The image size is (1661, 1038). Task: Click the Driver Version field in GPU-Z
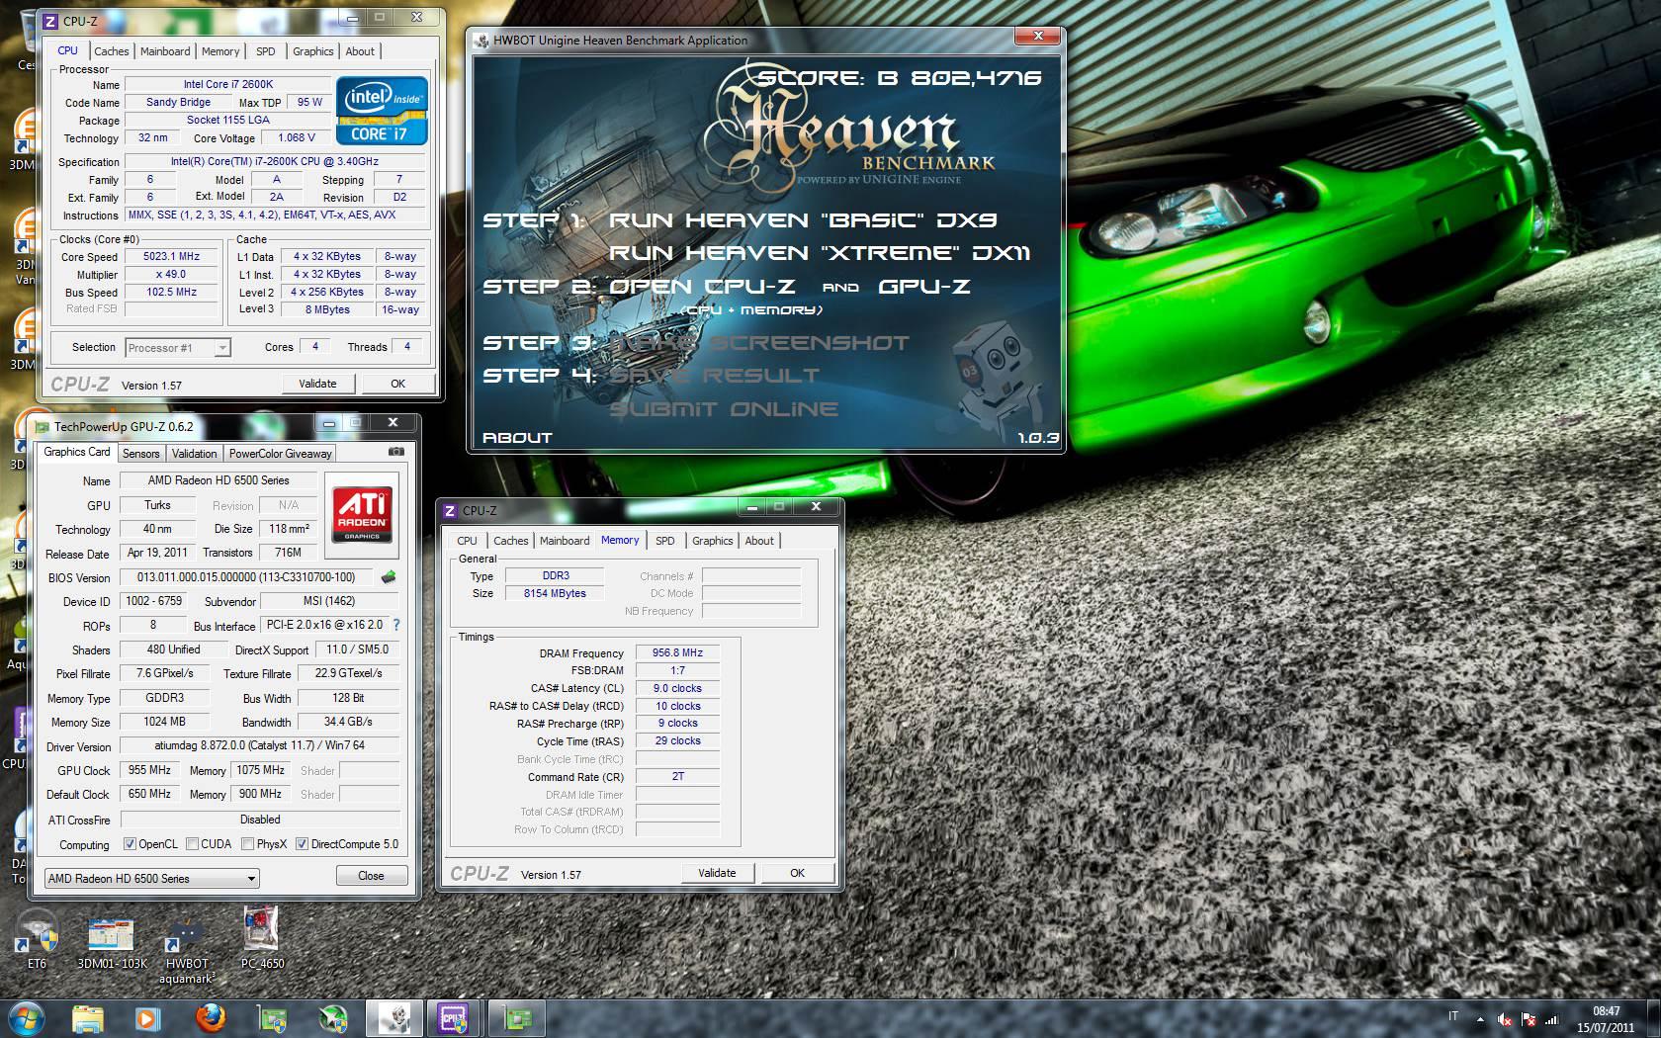260,746
